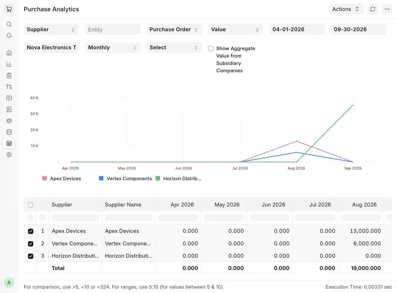This screenshot has width=398, height=293.
Task: Uncheck the Vertex Components row checkbox
Action: 31,244
